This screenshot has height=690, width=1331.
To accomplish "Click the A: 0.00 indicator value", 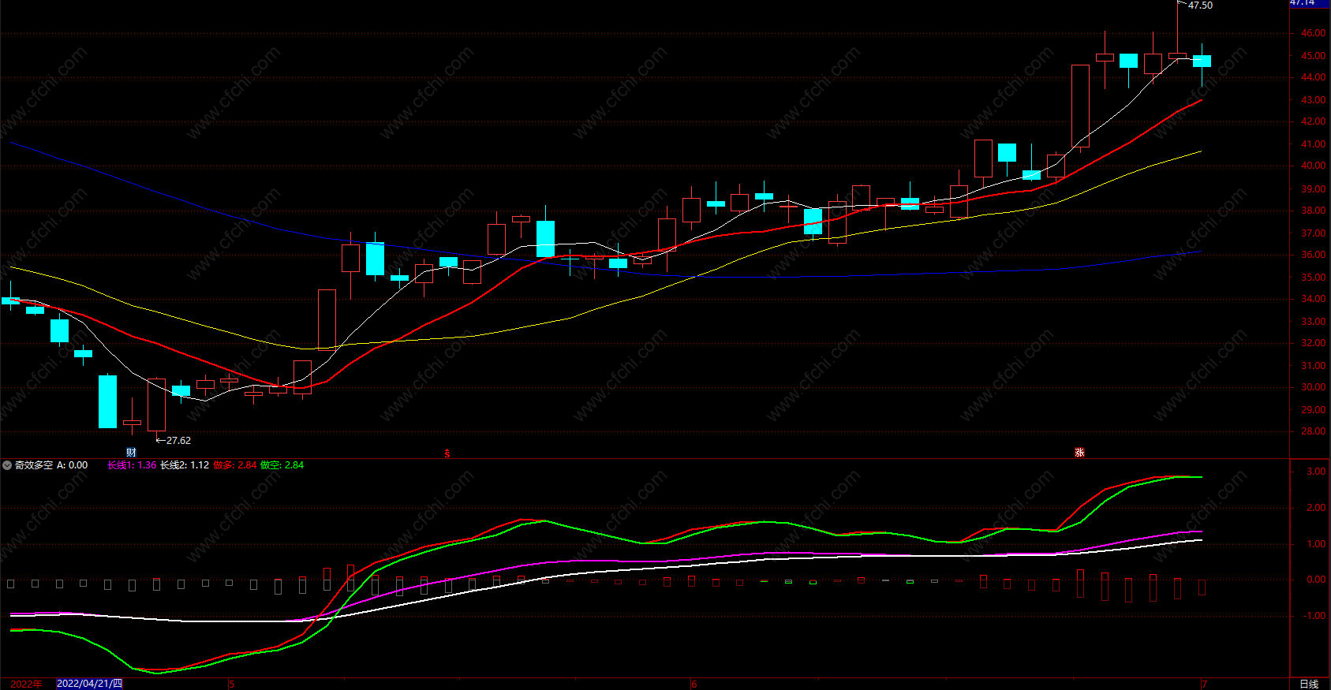I will coord(72,465).
